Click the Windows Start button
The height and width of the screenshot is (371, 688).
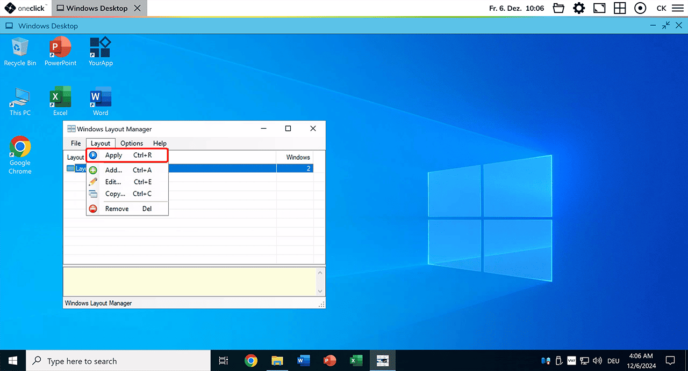[12, 361]
